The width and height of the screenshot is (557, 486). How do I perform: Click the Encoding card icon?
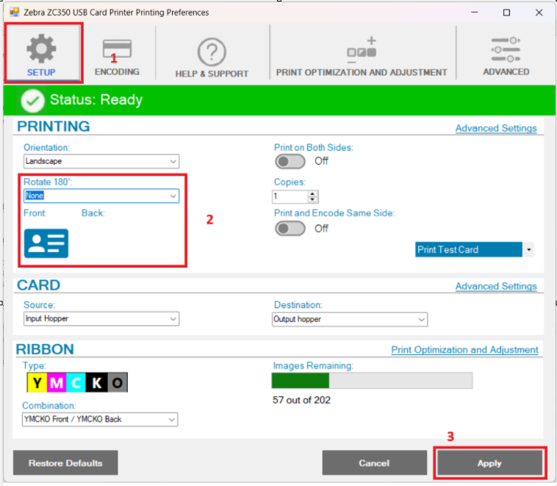pyautogui.click(x=117, y=49)
